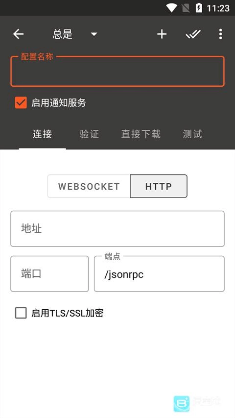This screenshot has height=418, width=235.
Task: Switch to the 验证 tab
Action: pyautogui.click(x=89, y=134)
